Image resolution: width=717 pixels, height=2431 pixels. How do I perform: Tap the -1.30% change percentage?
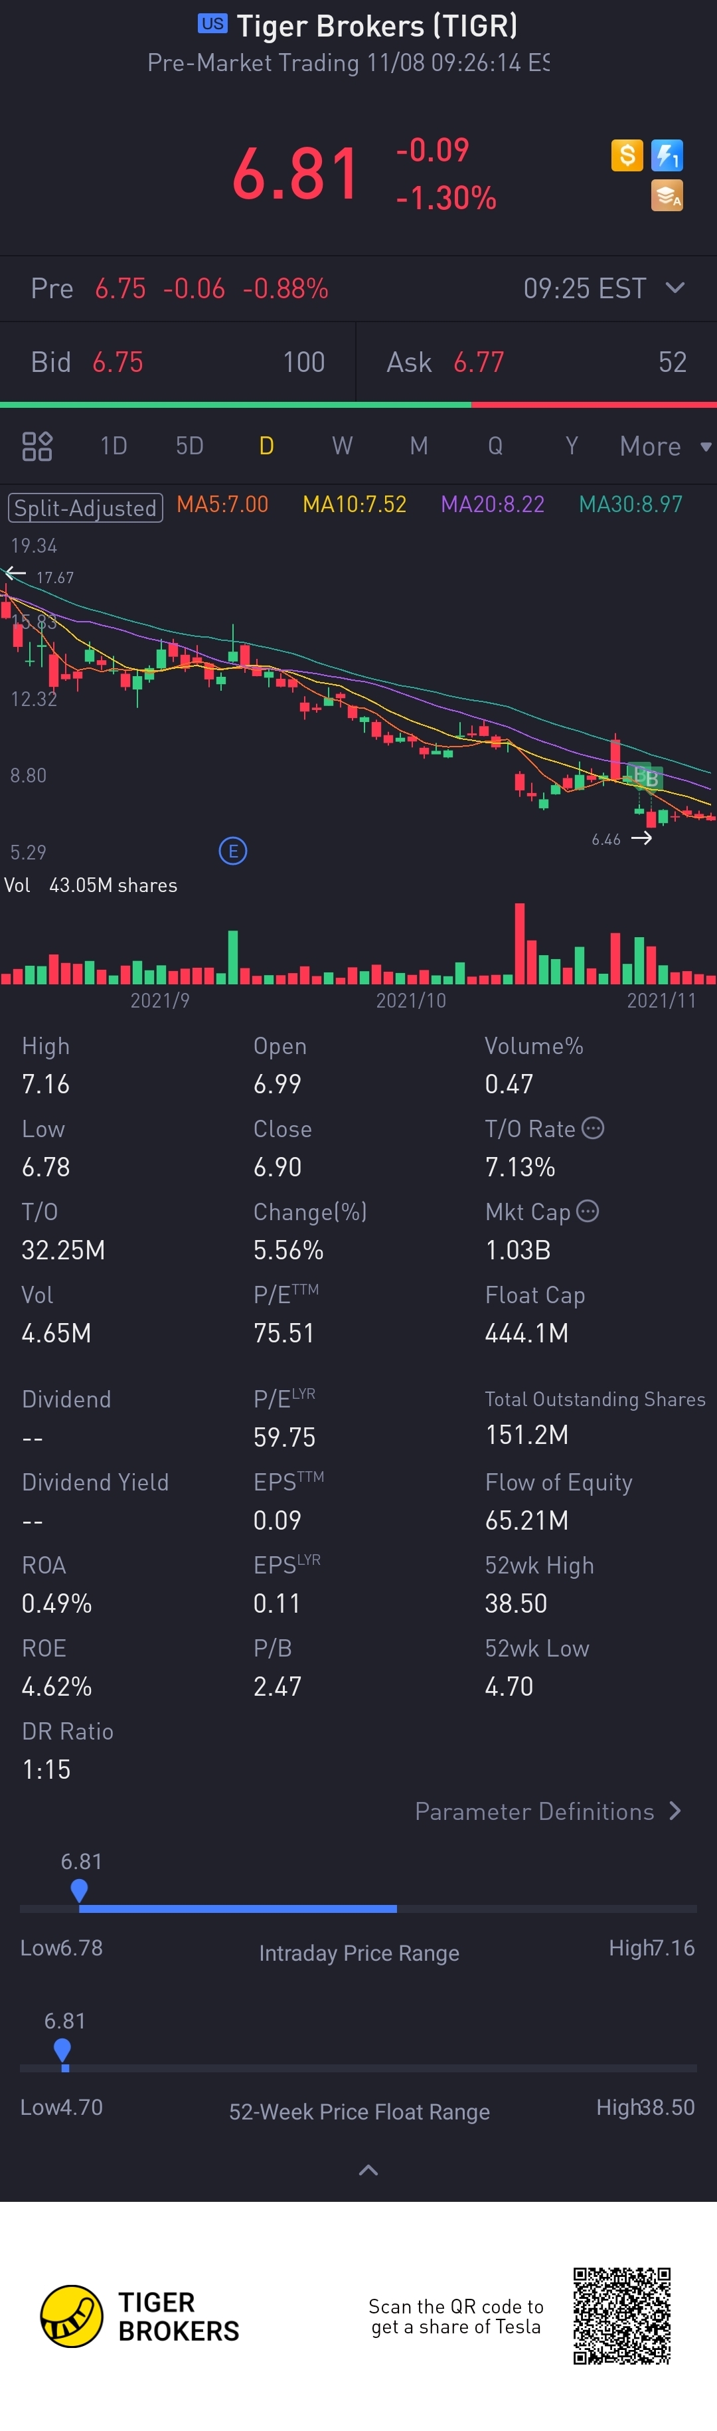[445, 197]
